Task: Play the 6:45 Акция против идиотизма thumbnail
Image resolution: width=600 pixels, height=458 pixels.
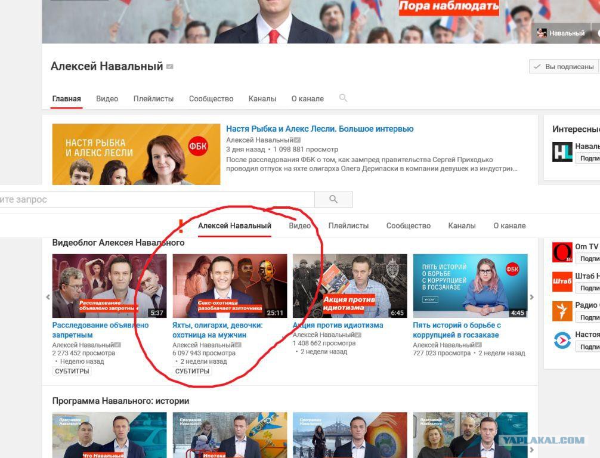Action: coord(350,286)
